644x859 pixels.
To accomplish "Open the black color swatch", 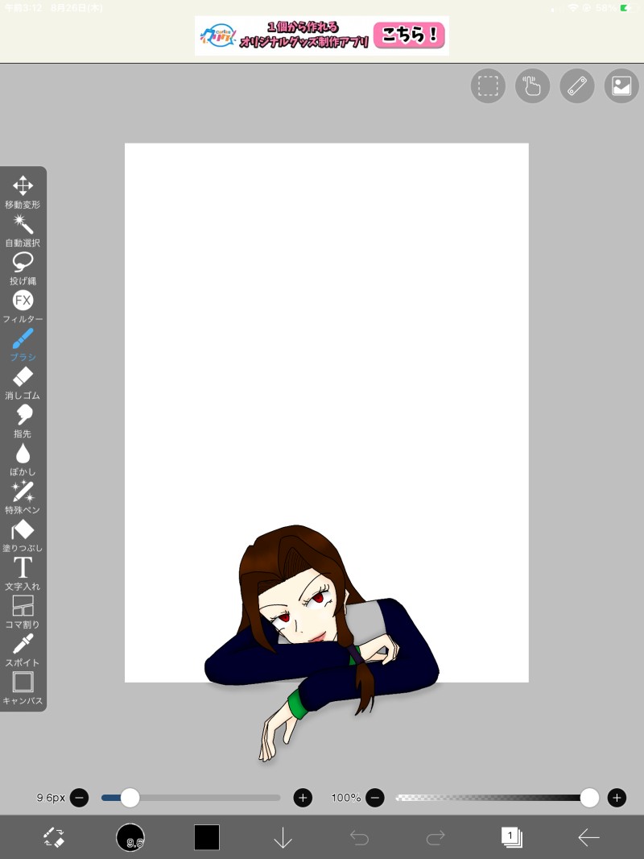I will 207,837.
